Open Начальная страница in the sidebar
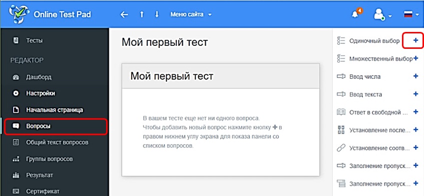This screenshot has height=196, width=424. click(x=55, y=110)
